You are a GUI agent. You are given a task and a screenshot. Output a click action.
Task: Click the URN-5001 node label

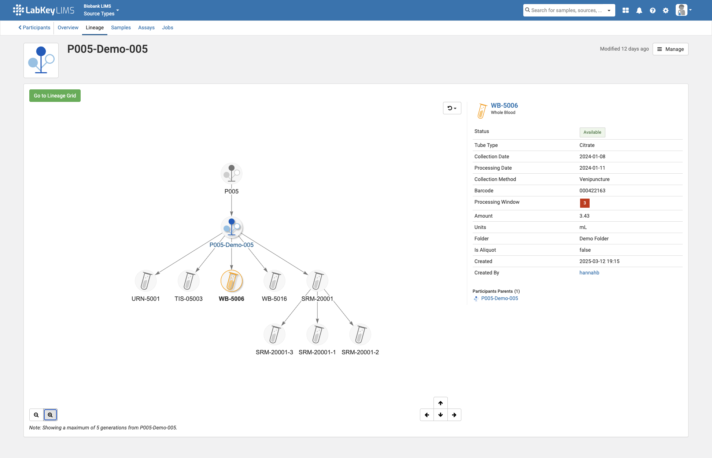pos(146,299)
